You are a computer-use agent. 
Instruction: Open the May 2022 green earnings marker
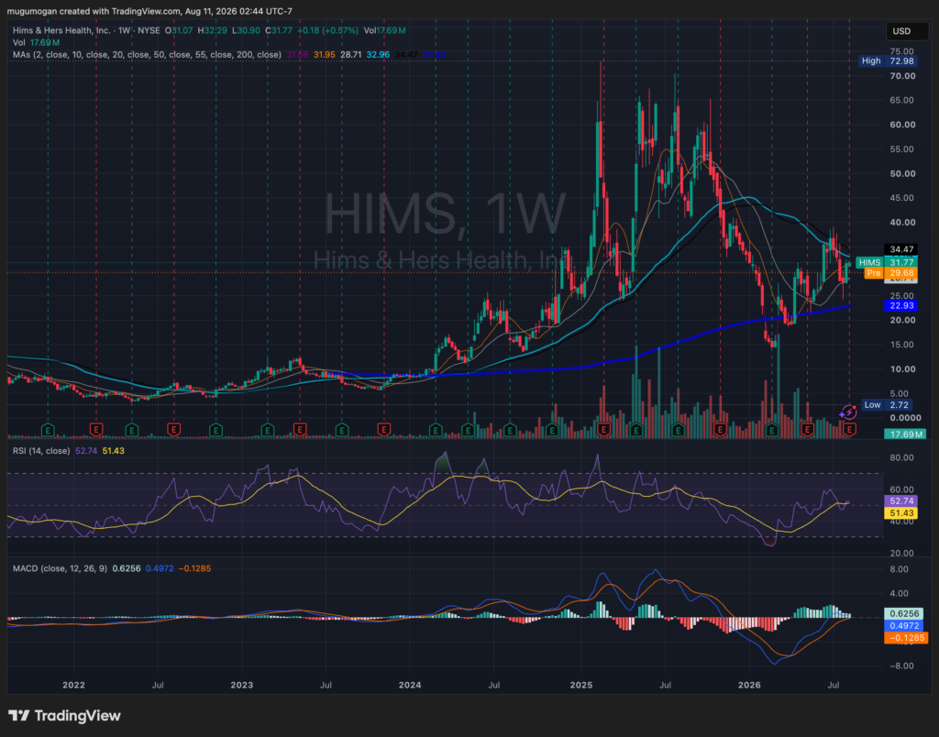132,429
